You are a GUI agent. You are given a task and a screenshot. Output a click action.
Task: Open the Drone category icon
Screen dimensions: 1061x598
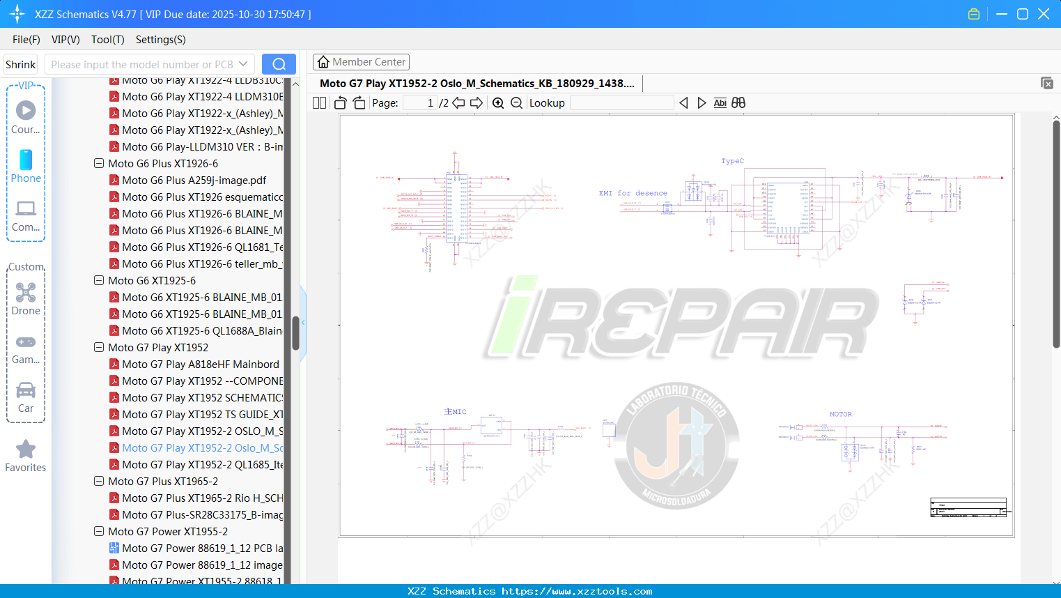(26, 298)
